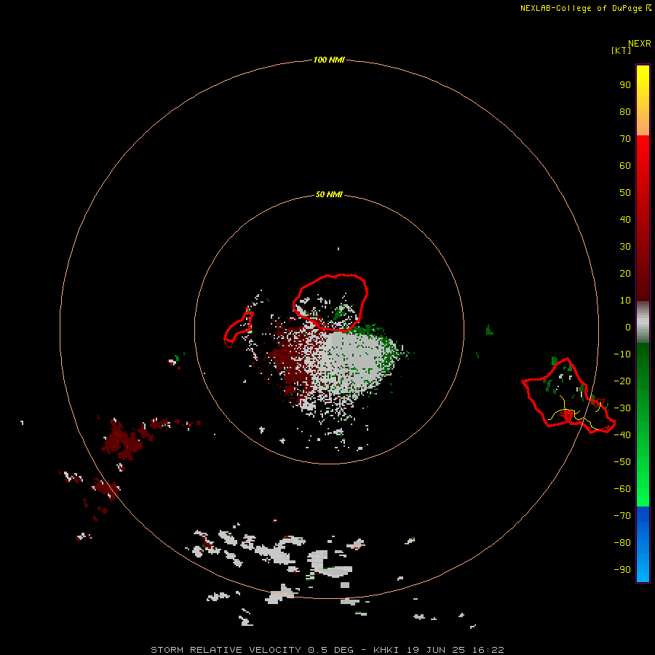Click the positive 50 tick label on the scale

tap(625, 193)
